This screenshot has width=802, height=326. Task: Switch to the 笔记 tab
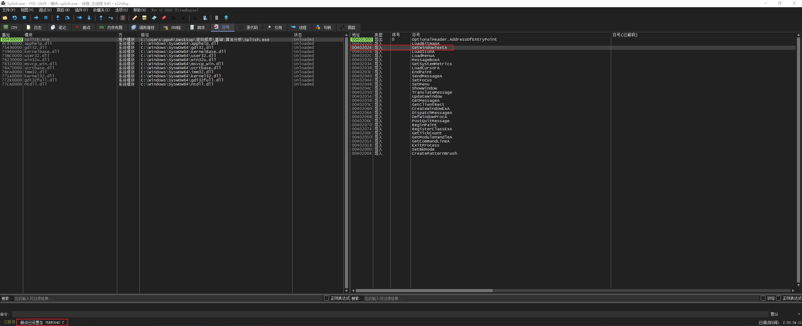[x=59, y=28]
